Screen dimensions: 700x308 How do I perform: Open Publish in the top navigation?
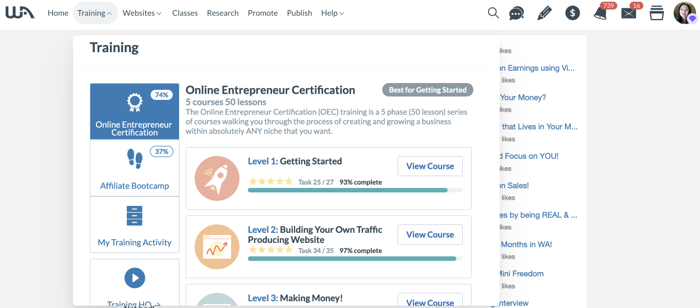pos(300,13)
